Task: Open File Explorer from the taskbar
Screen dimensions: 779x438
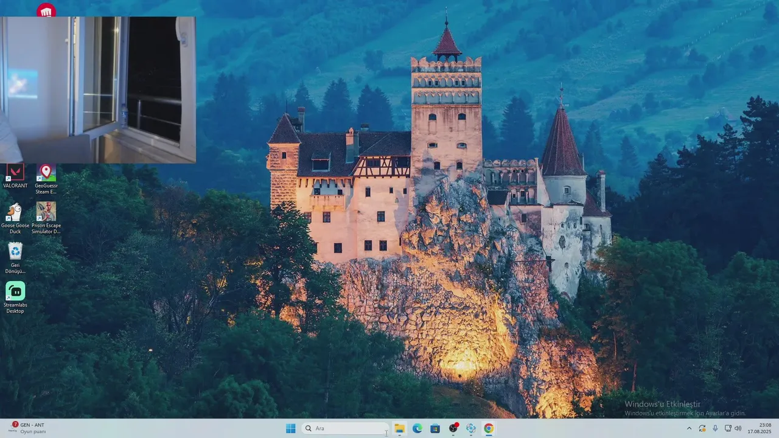Action: (x=400, y=428)
